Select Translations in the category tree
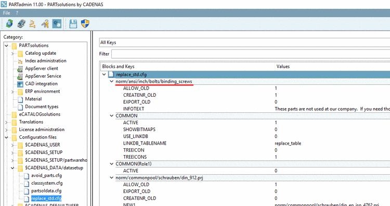Screen dimensions: 390x206 pyautogui.click(x=31, y=122)
